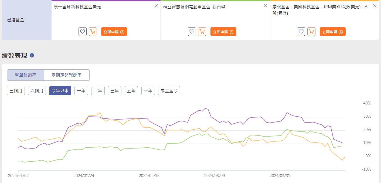
Task: Select the 二年 period
Action: pyautogui.click(x=98, y=91)
